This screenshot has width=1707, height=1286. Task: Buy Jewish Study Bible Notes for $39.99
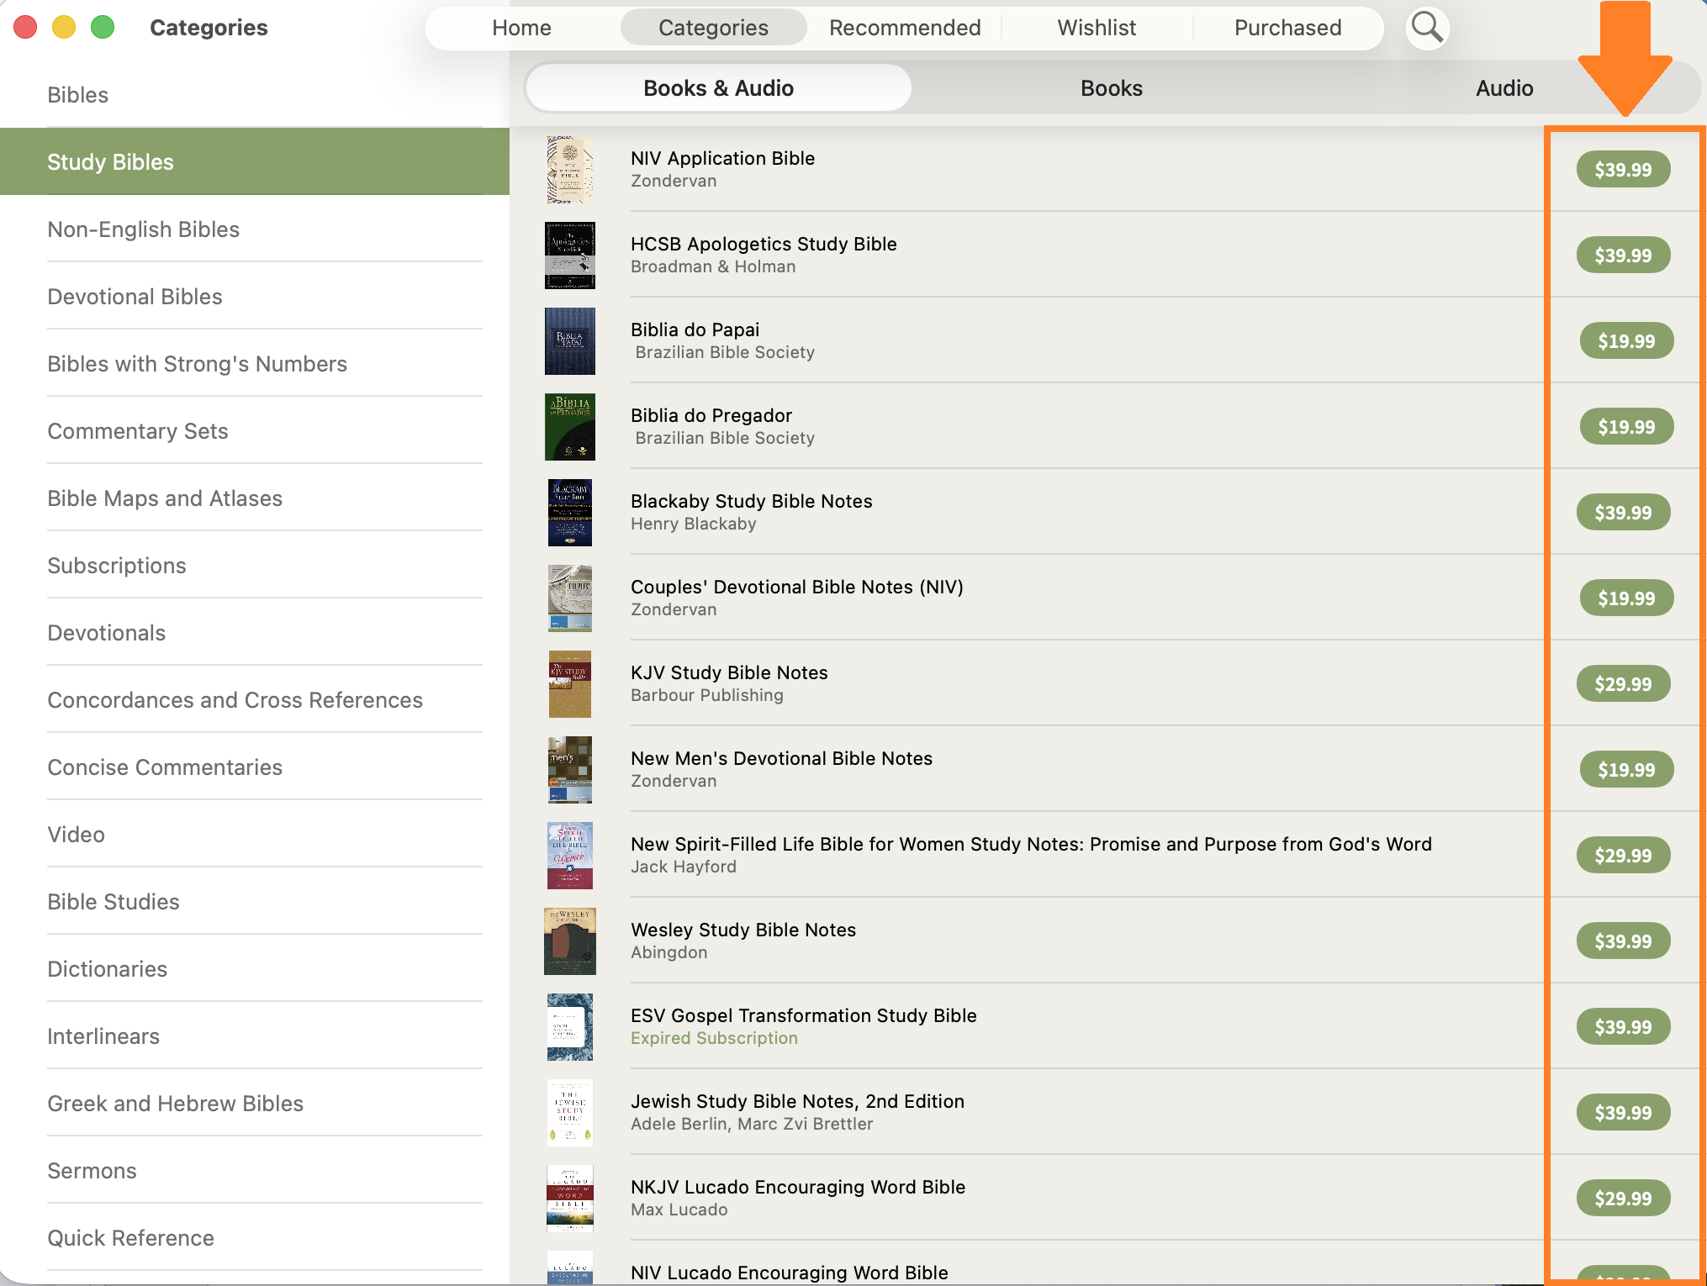(1623, 1113)
